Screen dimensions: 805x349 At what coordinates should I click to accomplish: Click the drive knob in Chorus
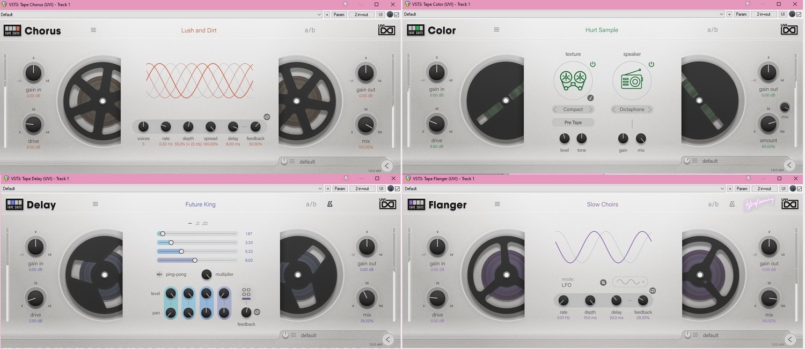pyautogui.click(x=33, y=124)
